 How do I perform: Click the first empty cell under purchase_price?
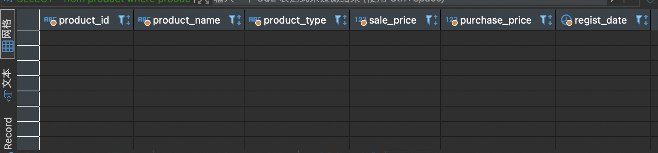[498, 38]
